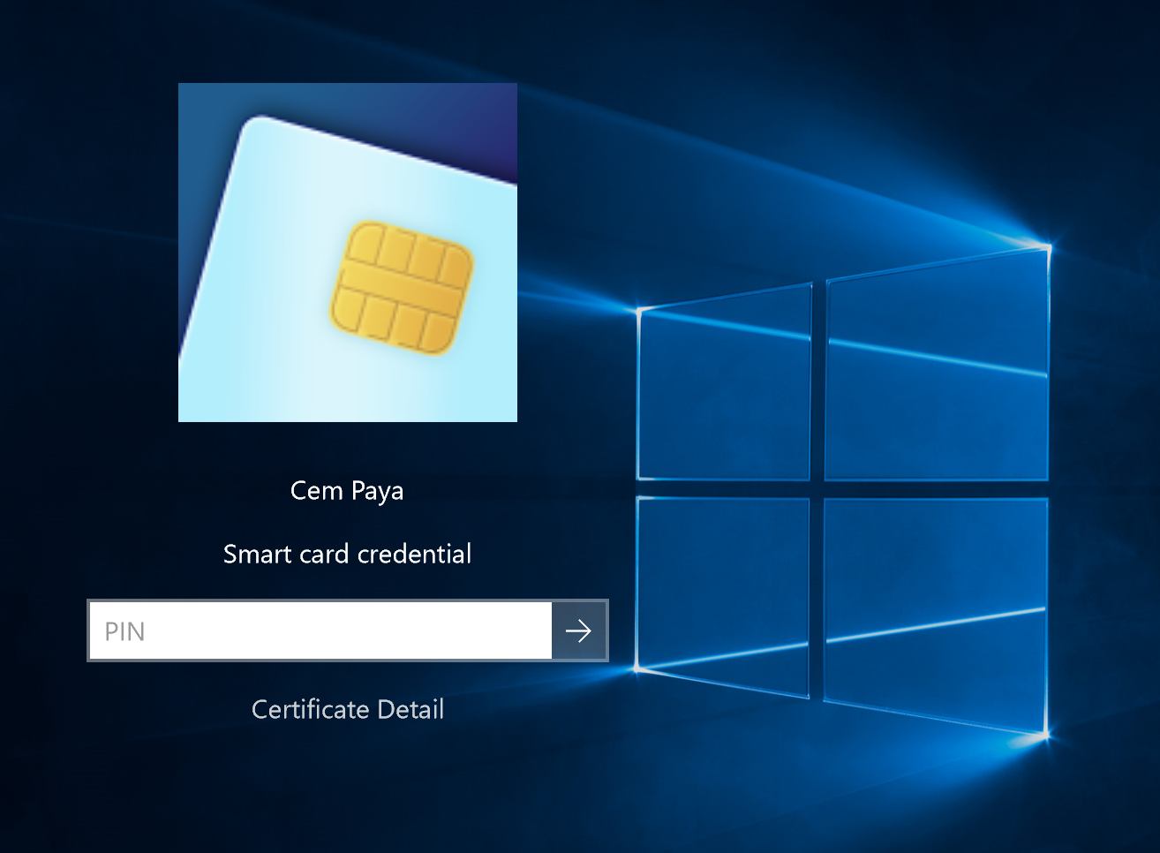Click the empty white area inside the PIN box
The height and width of the screenshot is (853, 1160).
(371, 630)
